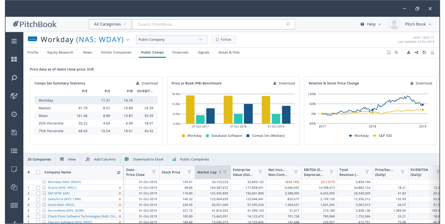Viewport: 445px width, 224px height.
Task: Check the Oracle (NYS: ORCL) row checkbox
Action: (38, 188)
